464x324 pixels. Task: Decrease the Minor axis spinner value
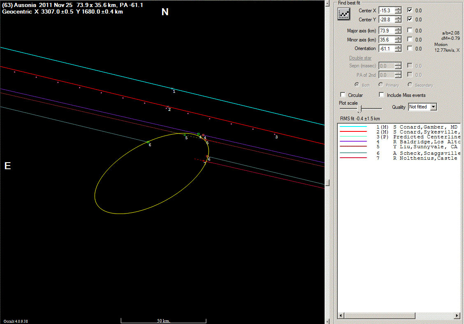(x=398, y=41)
